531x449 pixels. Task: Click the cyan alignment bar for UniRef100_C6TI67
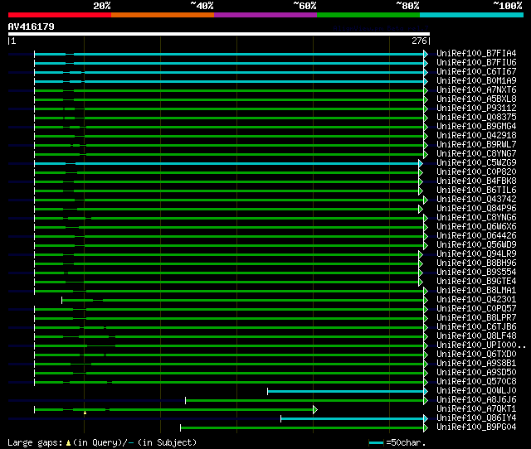pyautogui.click(x=249, y=72)
